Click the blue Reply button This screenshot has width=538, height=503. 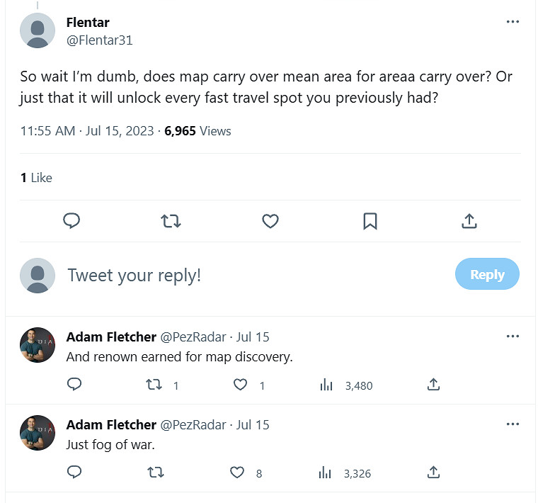tap(487, 275)
